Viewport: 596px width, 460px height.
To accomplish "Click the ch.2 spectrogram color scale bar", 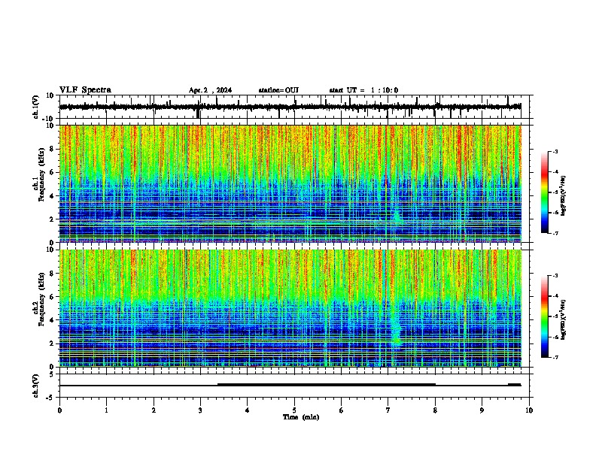I will pos(545,316).
